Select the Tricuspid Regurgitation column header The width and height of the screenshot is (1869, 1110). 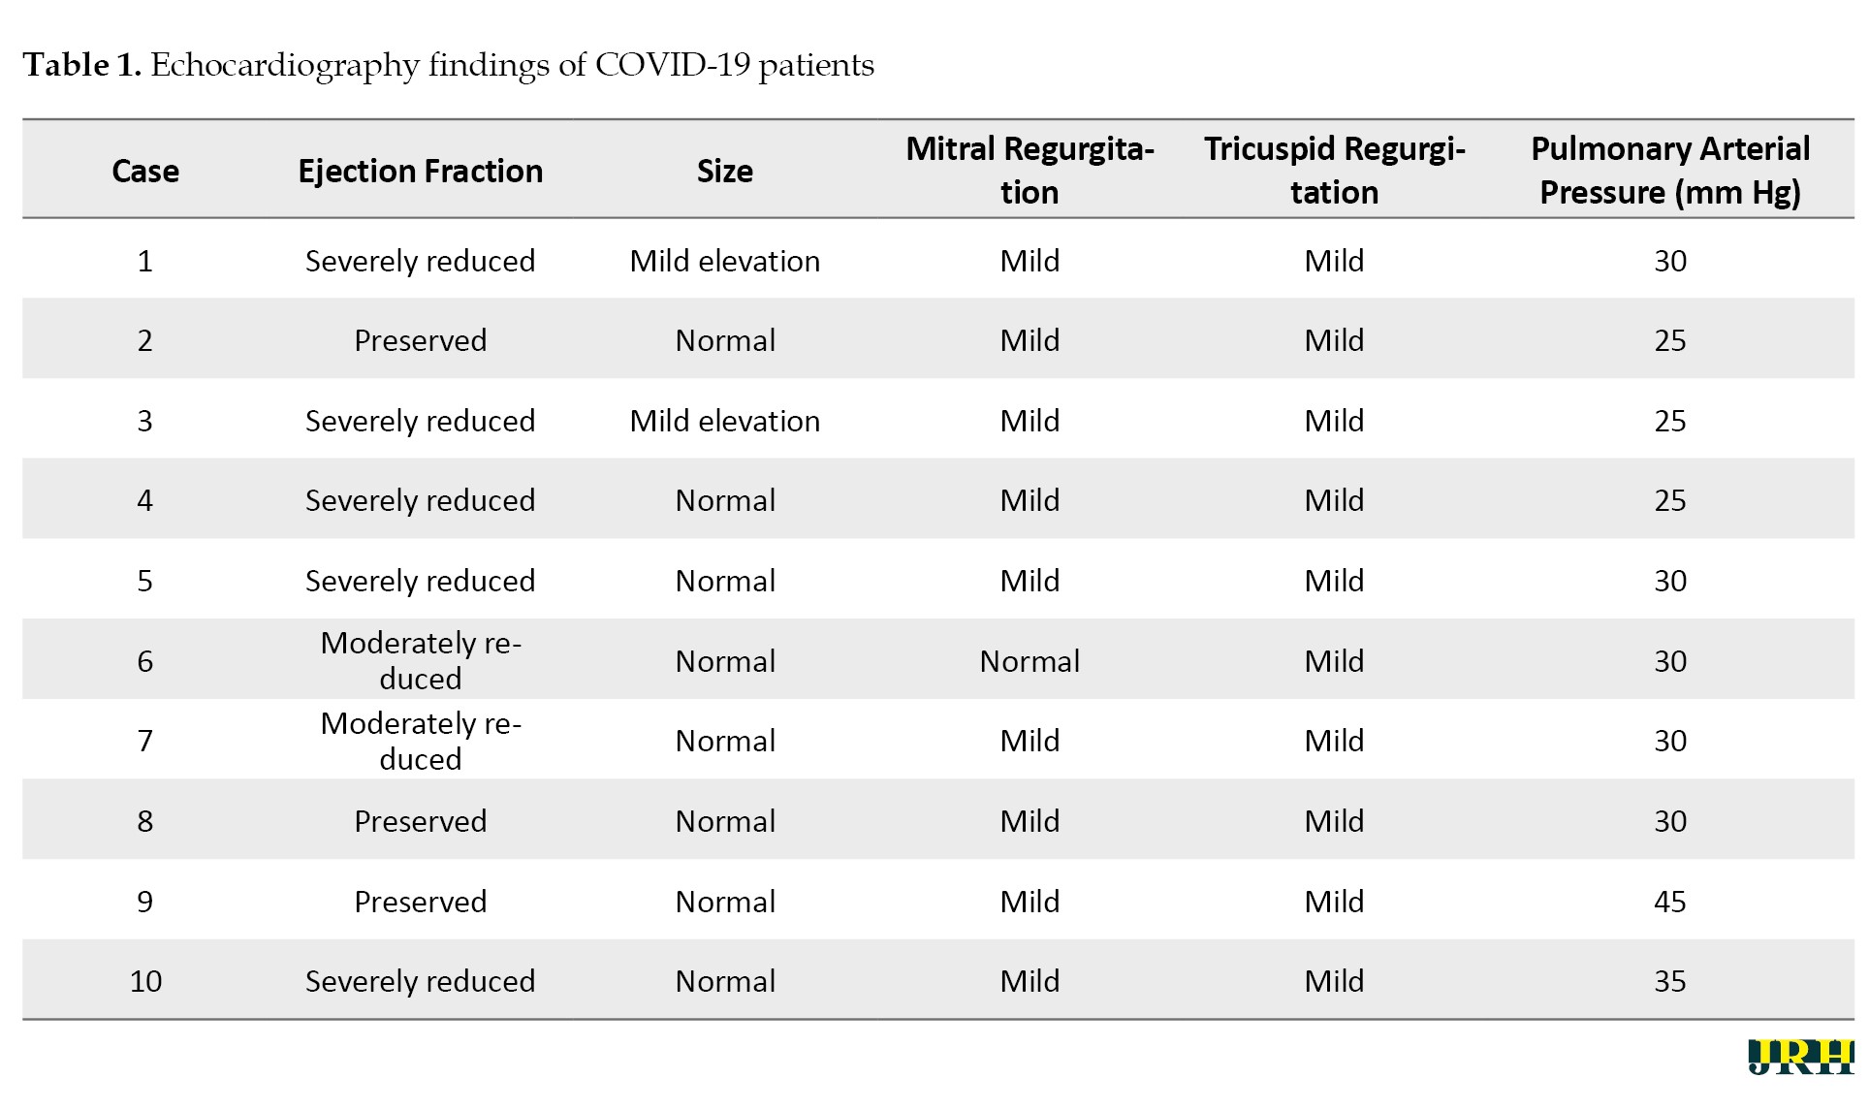click(x=1334, y=171)
